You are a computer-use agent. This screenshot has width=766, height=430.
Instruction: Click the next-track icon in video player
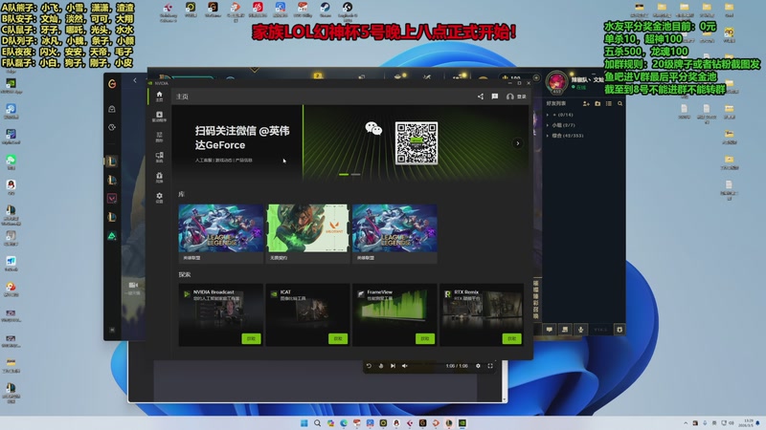coord(393,366)
